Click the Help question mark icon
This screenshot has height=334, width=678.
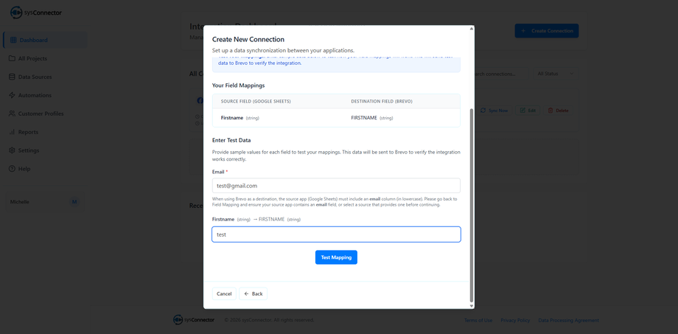[12, 169]
